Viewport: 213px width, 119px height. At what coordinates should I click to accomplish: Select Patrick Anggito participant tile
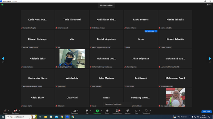106,39
